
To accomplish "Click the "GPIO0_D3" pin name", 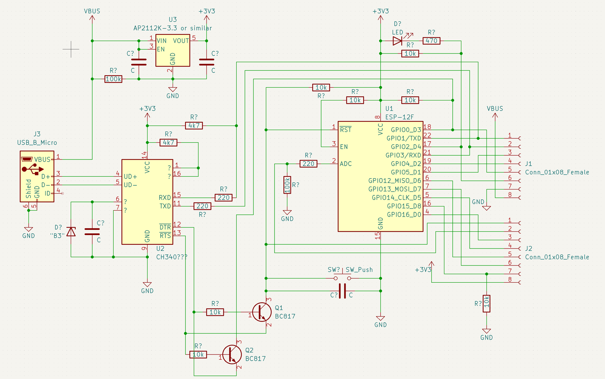I will 406,130.
